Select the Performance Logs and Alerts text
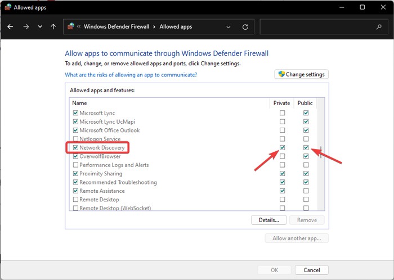Image resolution: width=394 pixels, height=280 pixels. [x=114, y=165]
